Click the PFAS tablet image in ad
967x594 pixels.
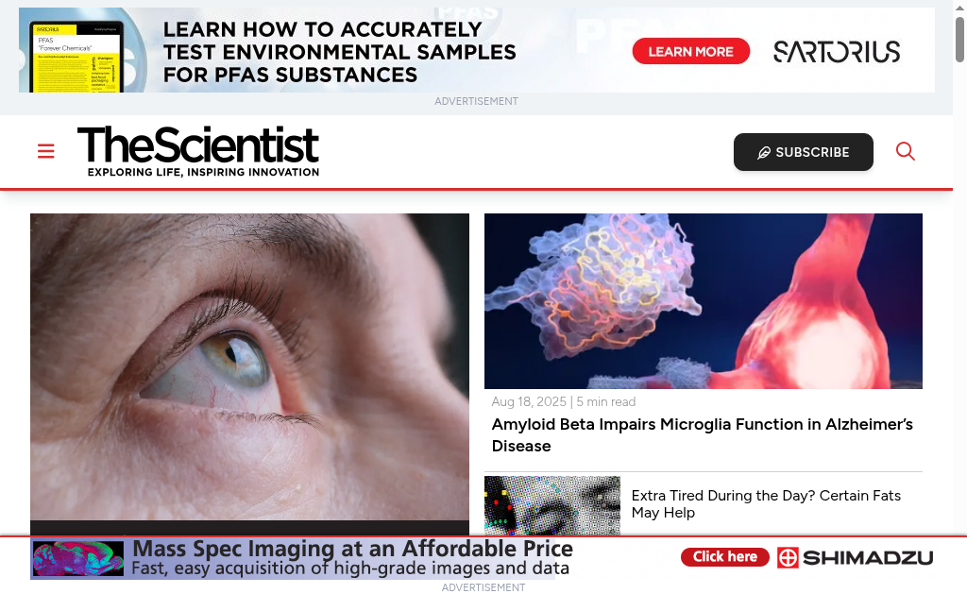click(77, 57)
